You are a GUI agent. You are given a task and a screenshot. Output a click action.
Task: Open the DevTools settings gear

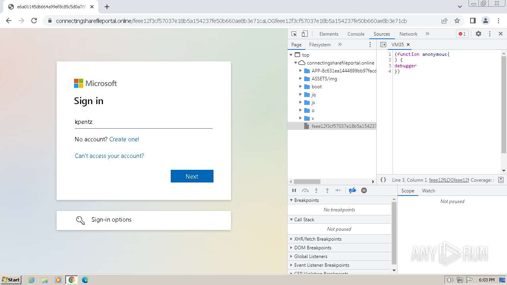[478, 34]
